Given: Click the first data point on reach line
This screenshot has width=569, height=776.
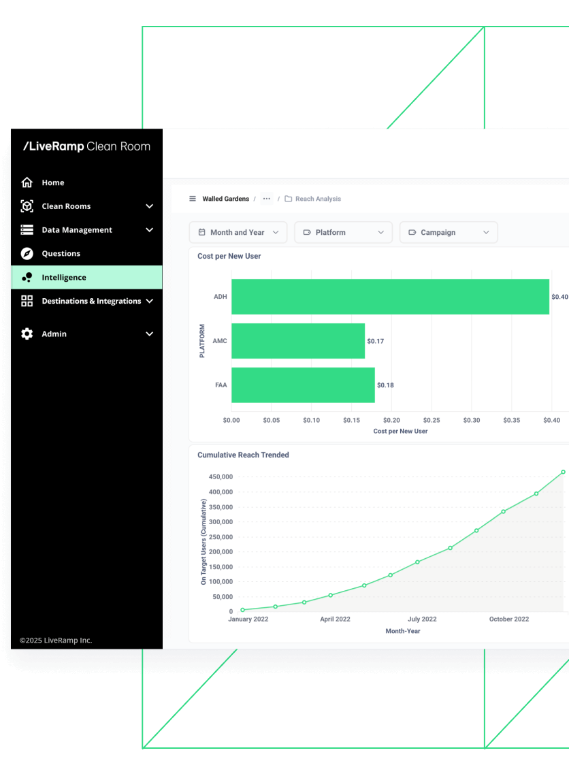Looking at the screenshot, I should coord(242,610).
